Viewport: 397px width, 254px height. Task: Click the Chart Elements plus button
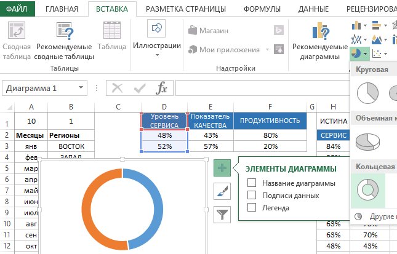(222, 168)
